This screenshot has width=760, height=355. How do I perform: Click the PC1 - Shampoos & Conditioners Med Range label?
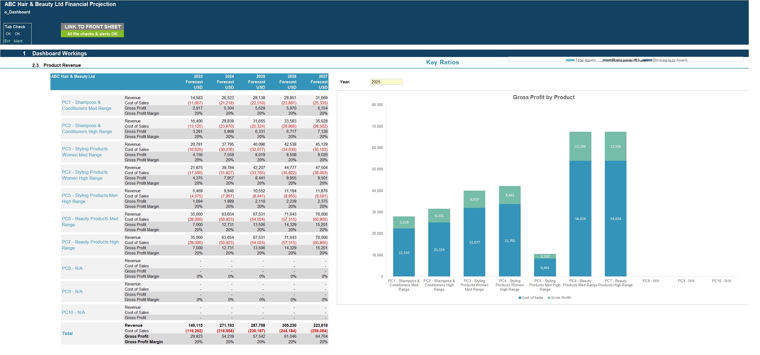[x=86, y=105]
